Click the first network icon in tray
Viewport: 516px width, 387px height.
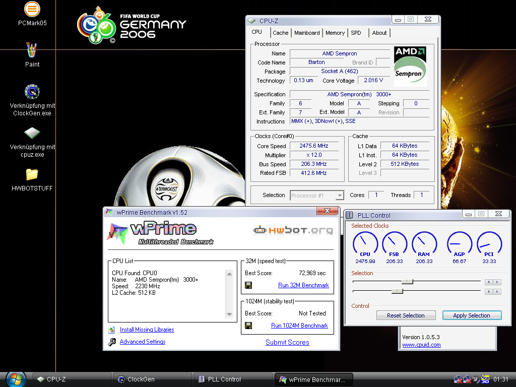(458, 379)
